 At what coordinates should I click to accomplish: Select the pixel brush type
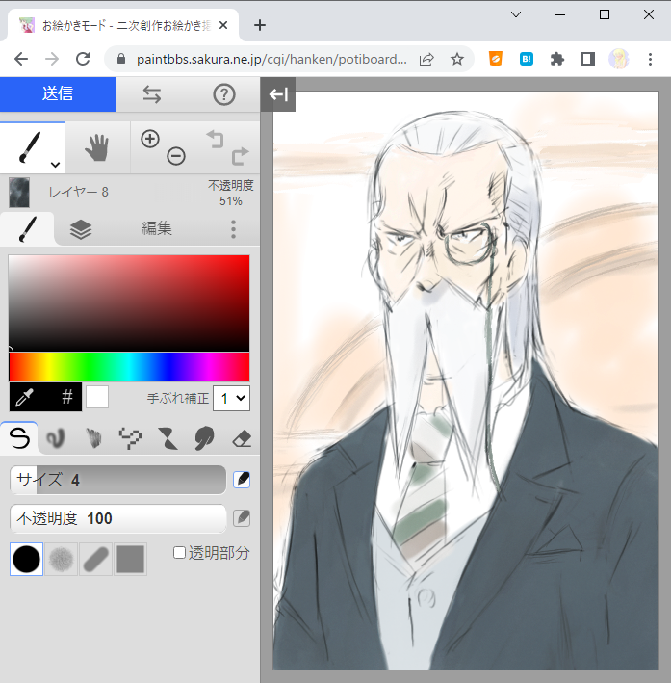coord(130,438)
